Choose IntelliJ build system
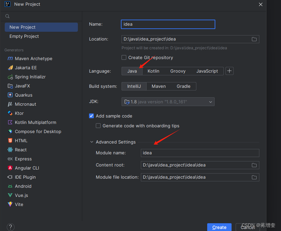Image resolution: width=281 pixels, height=231 pixels. coord(134,86)
